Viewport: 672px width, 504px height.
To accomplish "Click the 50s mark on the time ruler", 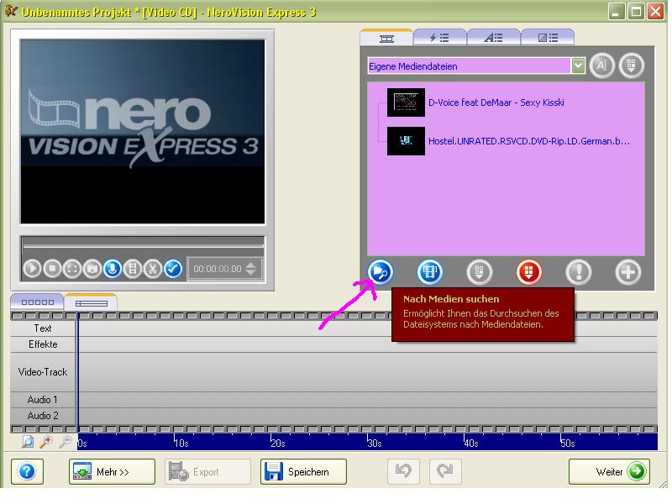I will [568, 443].
